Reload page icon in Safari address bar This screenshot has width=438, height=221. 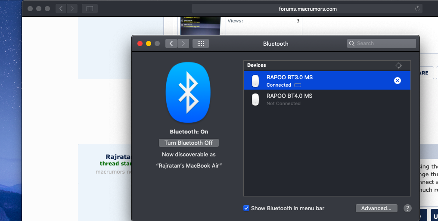pos(417,9)
